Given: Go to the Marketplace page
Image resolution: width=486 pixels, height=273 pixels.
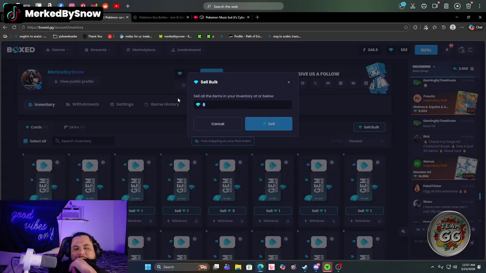Looking at the screenshot, I should pos(141,50).
